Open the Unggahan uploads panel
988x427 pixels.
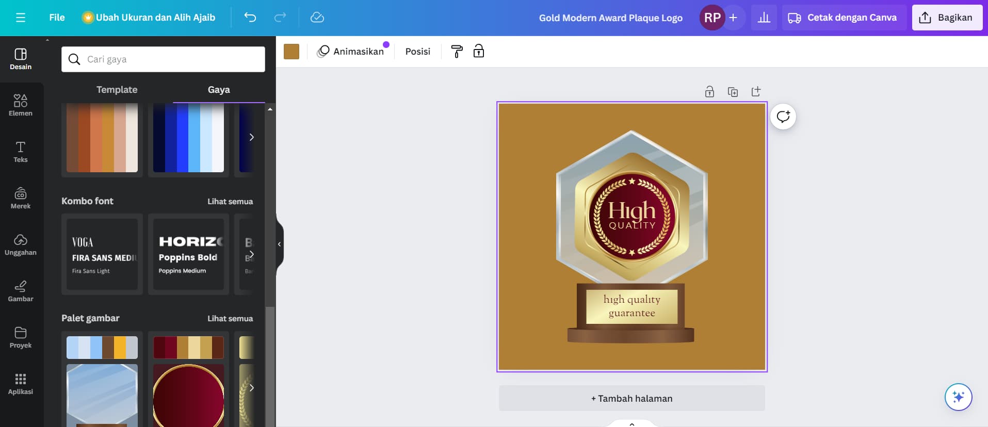21,244
